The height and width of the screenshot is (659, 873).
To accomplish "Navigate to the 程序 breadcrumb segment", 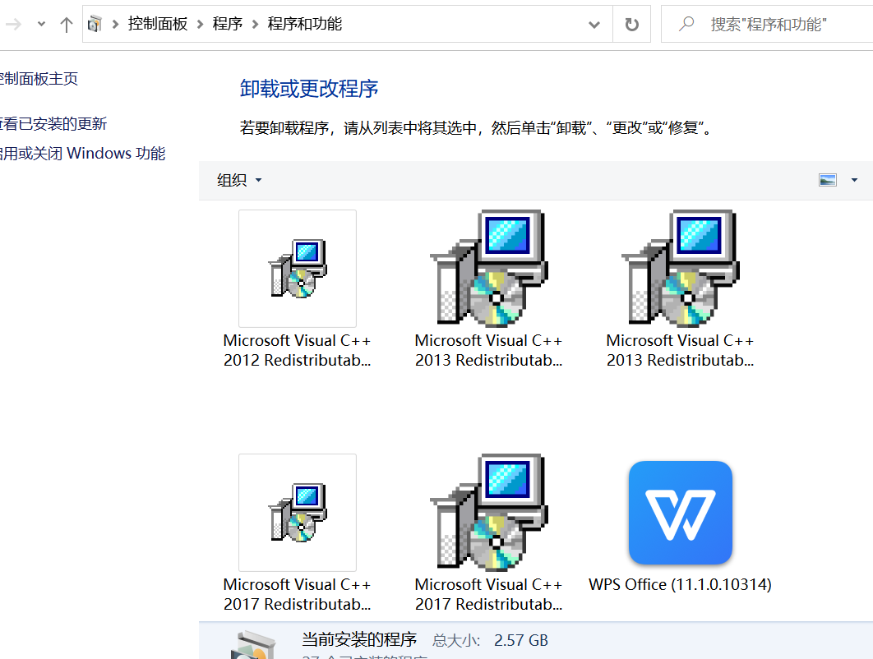I will 227,24.
